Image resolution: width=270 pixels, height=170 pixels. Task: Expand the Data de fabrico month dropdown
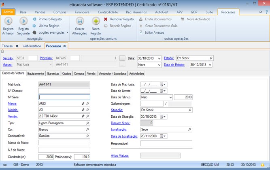[170, 97]
